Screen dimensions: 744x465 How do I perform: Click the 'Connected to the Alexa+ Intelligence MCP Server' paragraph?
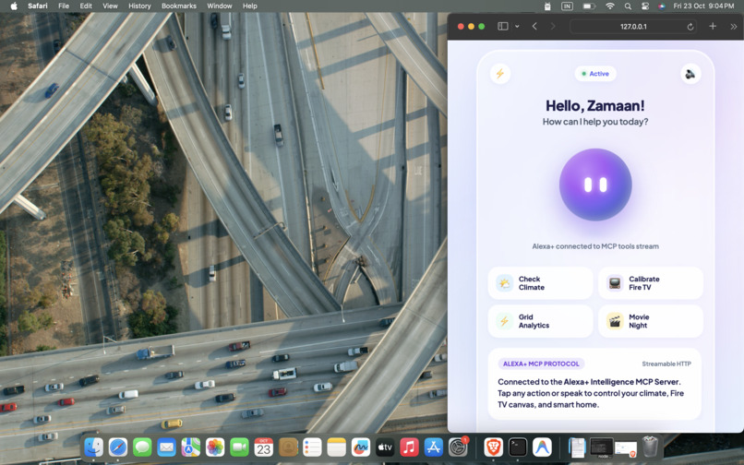point(591,393)
